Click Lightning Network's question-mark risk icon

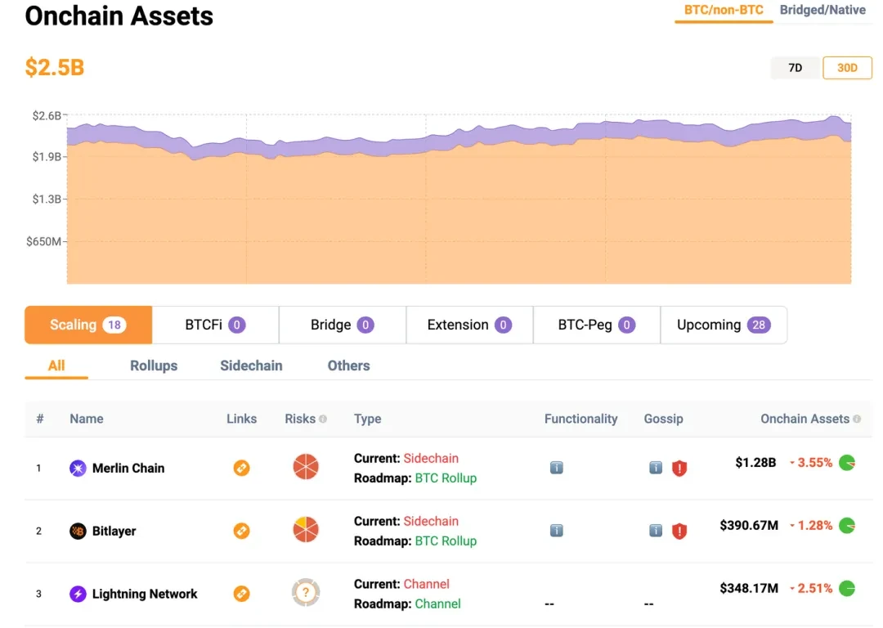[306, 593]
